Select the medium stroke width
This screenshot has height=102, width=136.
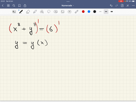click(x=106, y=12)
